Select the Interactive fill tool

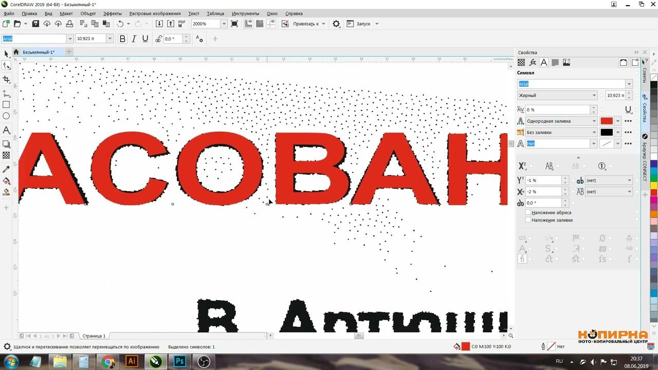click(x=6, y=180)
